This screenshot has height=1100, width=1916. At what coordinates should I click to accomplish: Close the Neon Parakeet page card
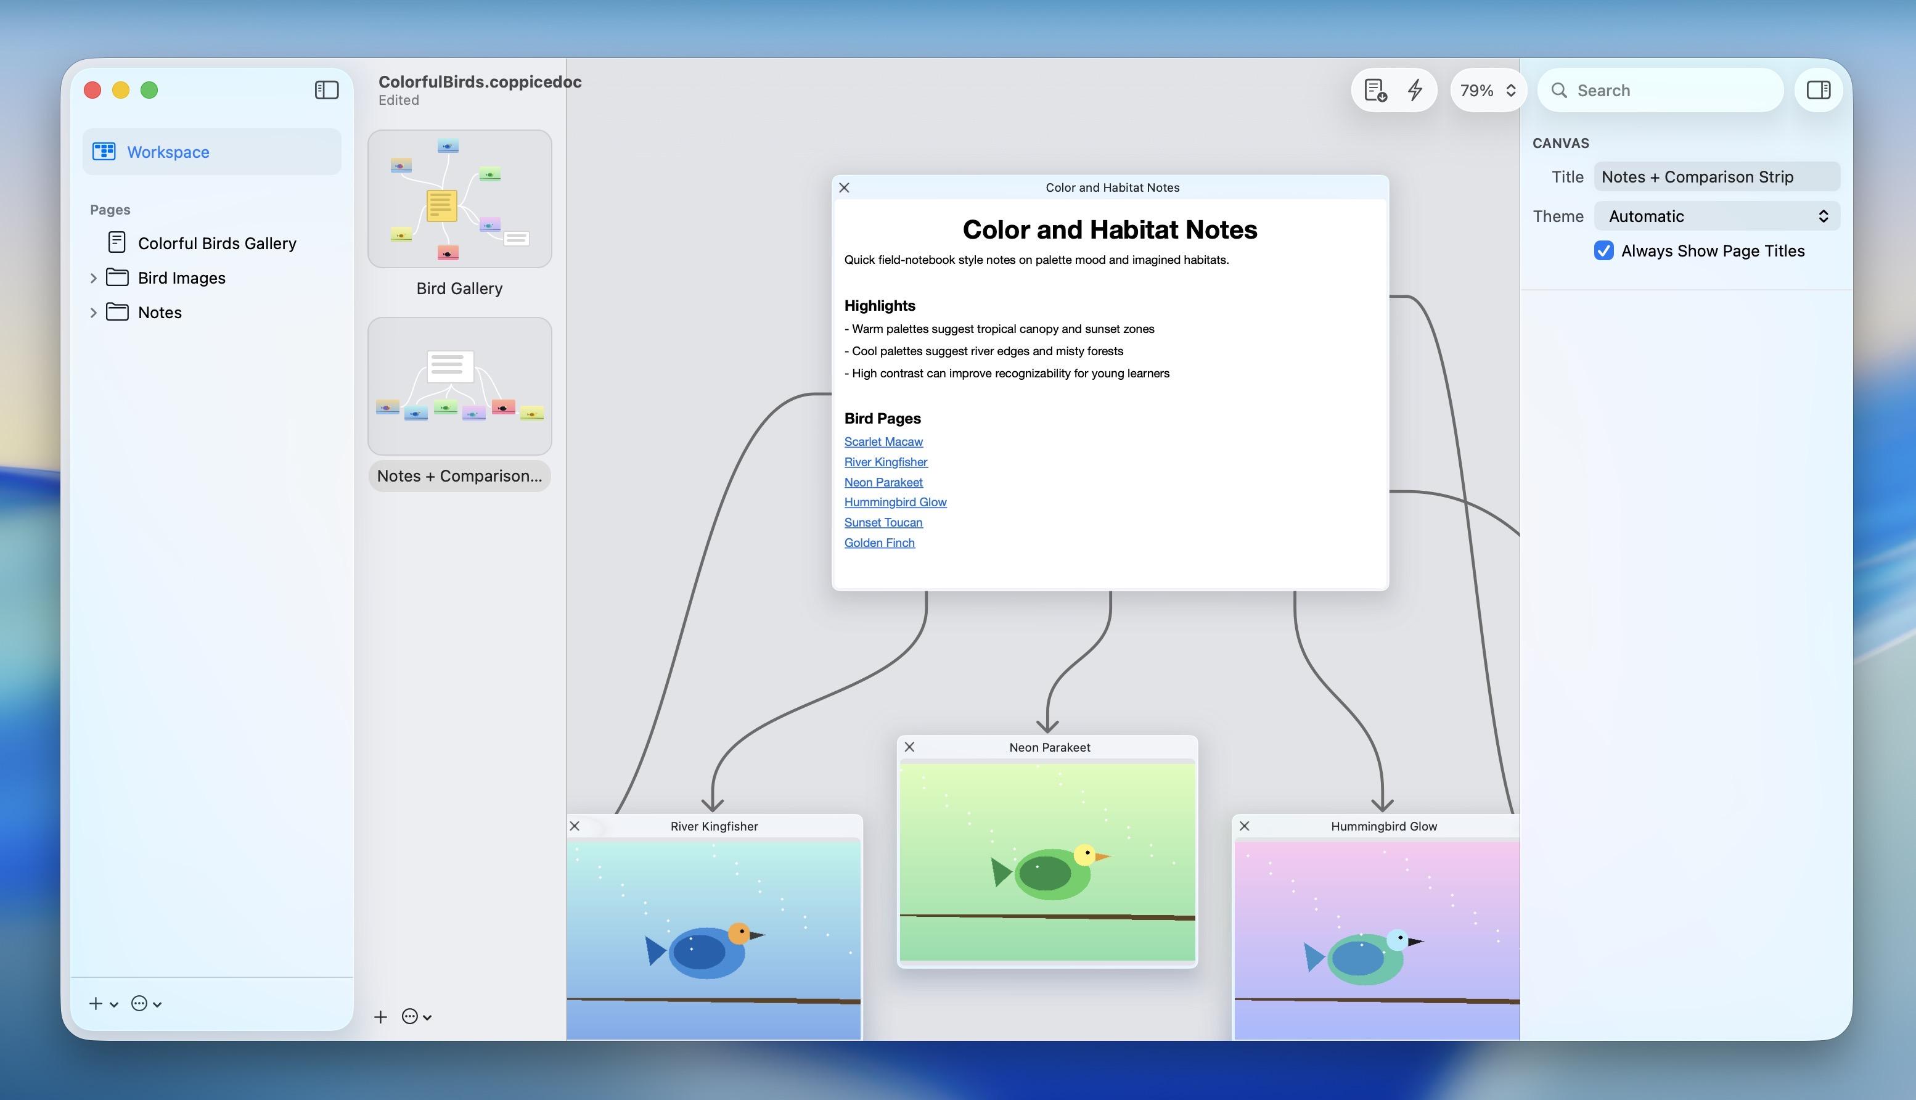909,747
